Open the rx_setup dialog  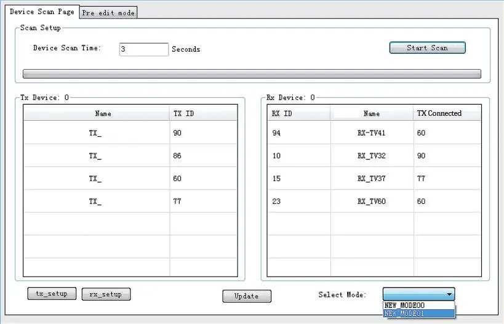point(106,294)
